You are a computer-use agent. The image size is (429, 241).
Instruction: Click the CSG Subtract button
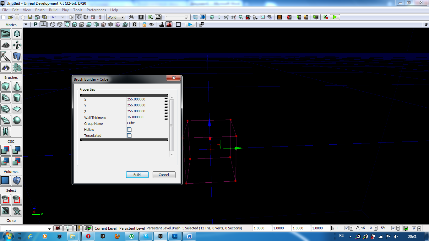tap(17, 150)
